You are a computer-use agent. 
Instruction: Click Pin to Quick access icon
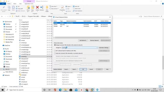(4, 7)
